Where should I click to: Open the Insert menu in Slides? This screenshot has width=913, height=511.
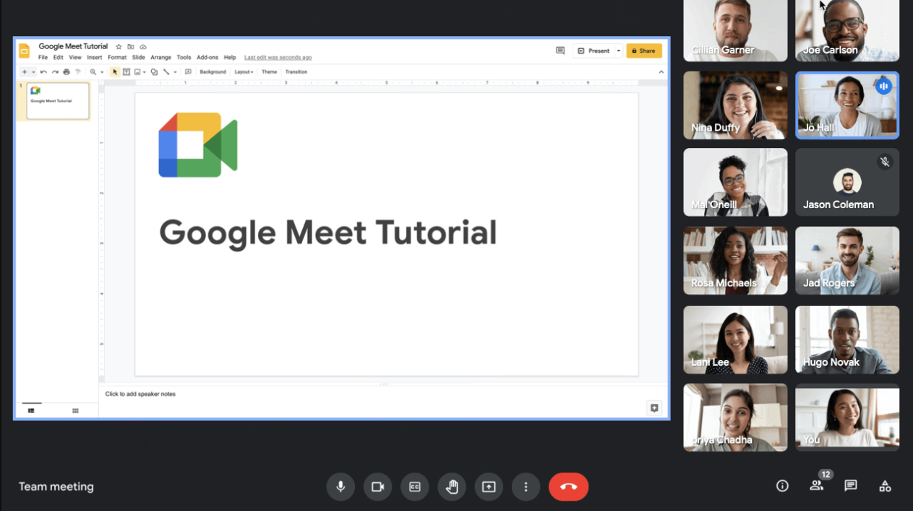coord(95,58)
